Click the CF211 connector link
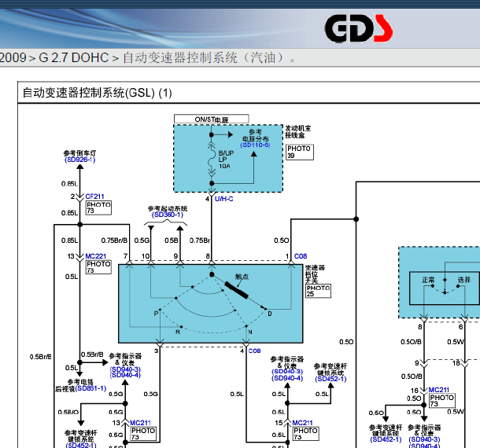The width and height of the screenshot is (480, 448). coord(94,196)
